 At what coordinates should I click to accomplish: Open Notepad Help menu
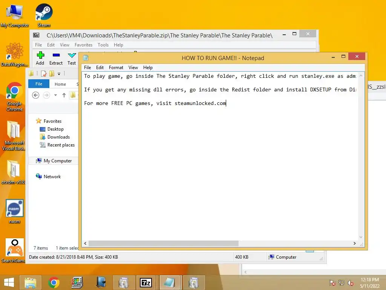(x=148, y=68)
